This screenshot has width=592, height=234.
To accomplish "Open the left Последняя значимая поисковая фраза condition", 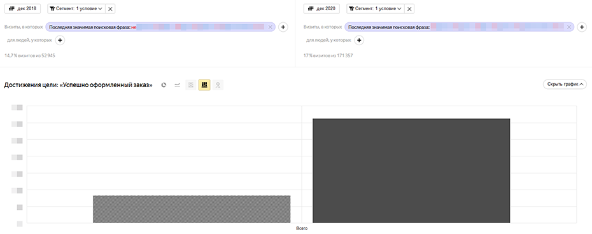I will [x=160, y=27].
